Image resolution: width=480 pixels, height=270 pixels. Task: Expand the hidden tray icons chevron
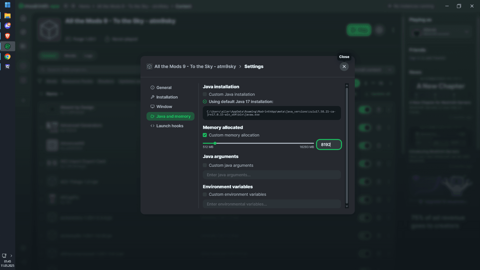pos(11,256)
